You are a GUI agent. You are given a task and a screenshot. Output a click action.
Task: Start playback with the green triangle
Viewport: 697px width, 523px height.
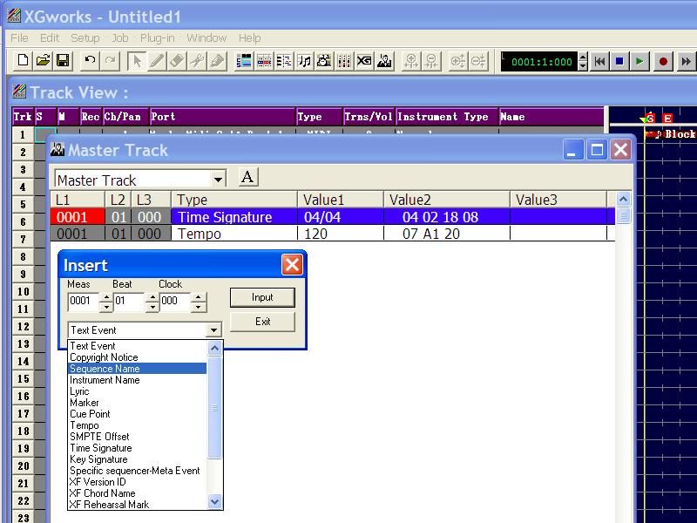pos(639,61)
